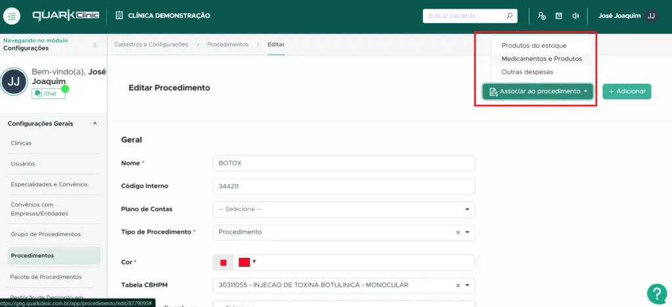Click the speaker announcement icon
The image size is (672, 307).
pyautogui.click(x=576, y=16)
